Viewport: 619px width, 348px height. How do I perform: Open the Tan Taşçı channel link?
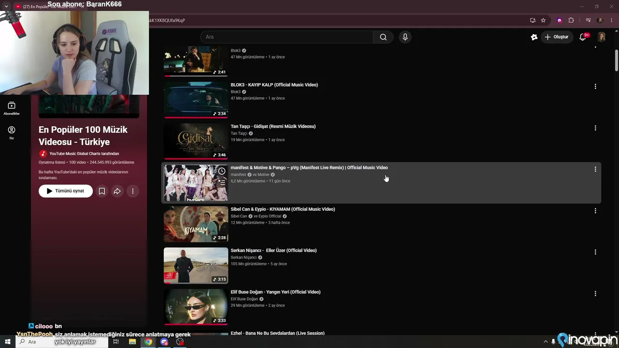point(239,133)
